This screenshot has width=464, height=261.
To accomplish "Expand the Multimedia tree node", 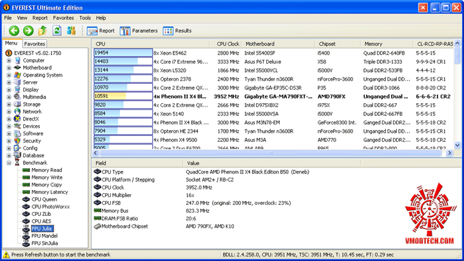I will [9, 97].
